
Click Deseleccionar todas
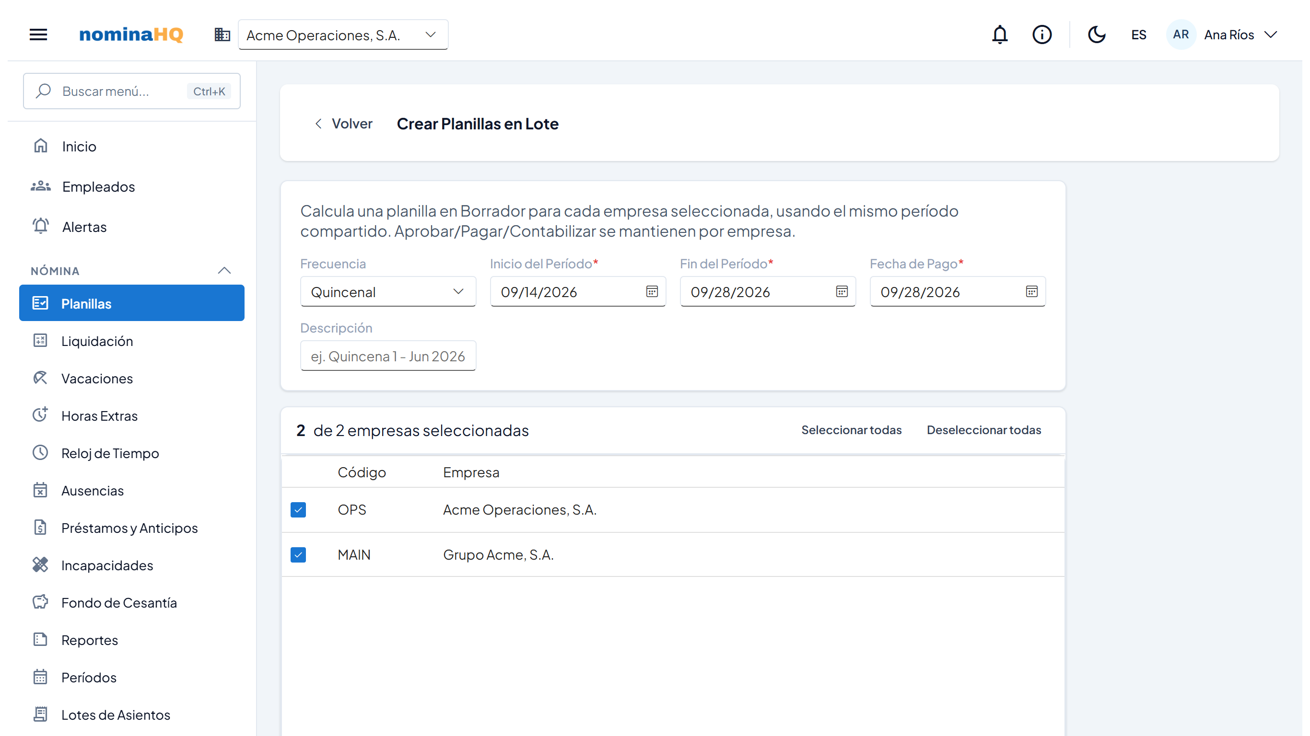983,430
